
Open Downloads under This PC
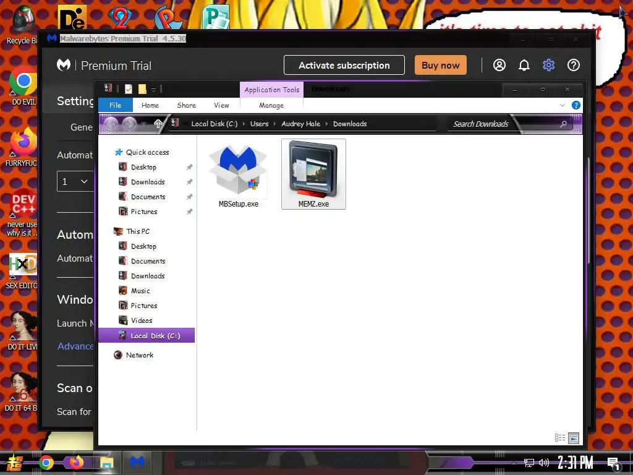click(148, 276)
